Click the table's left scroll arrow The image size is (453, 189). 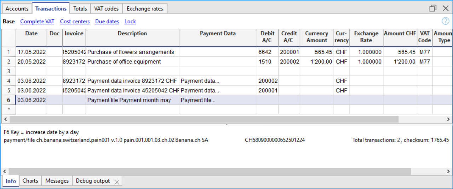pos(5,119)
